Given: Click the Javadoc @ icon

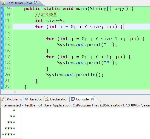Looking at the screenshot, I should [26, 99].
